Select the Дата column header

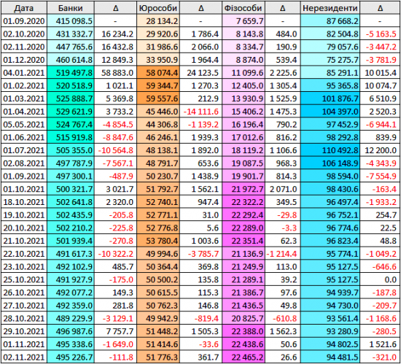(24, 8)
